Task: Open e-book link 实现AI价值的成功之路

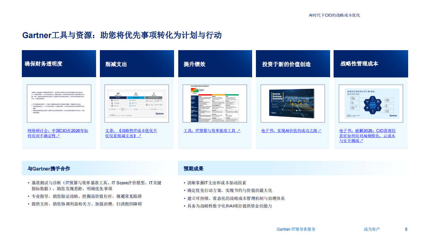Action: click(x=291, y=131)
